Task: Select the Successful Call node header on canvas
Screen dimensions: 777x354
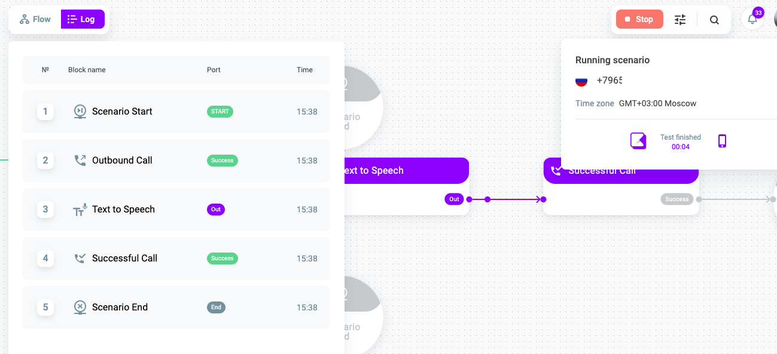Action: [621, 171]
